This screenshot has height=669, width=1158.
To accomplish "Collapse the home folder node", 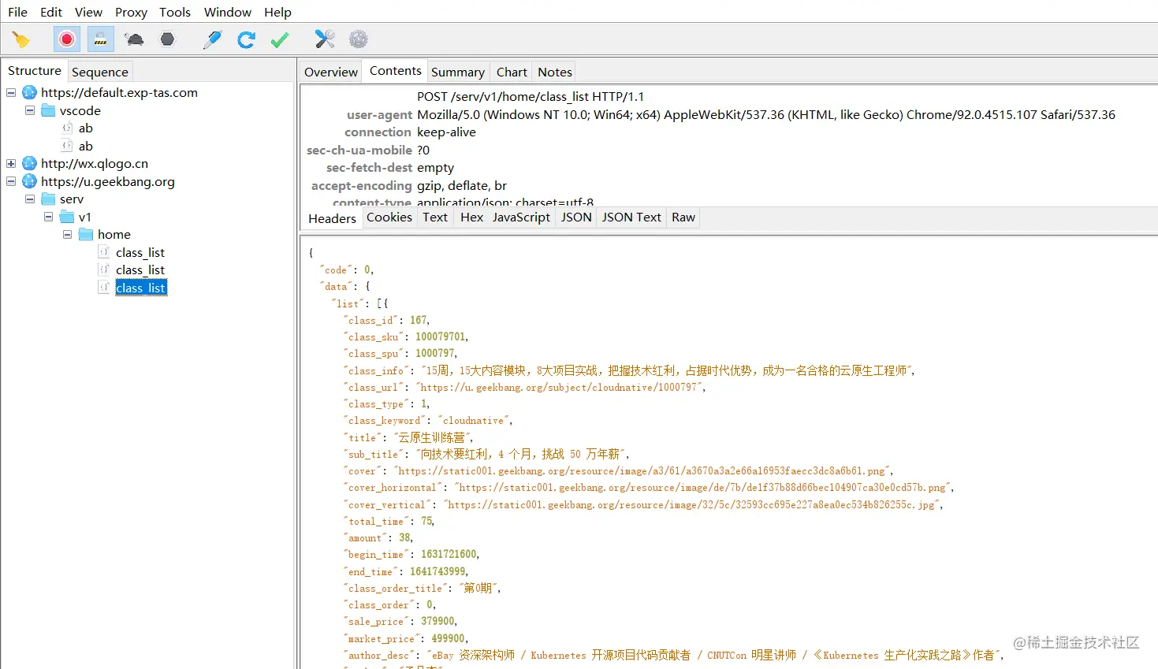I will pos(68,235).
